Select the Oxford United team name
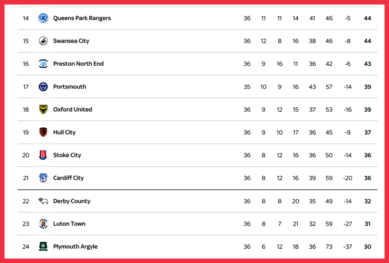The width and height of the screenshot is (389, 263). point(72,109)
